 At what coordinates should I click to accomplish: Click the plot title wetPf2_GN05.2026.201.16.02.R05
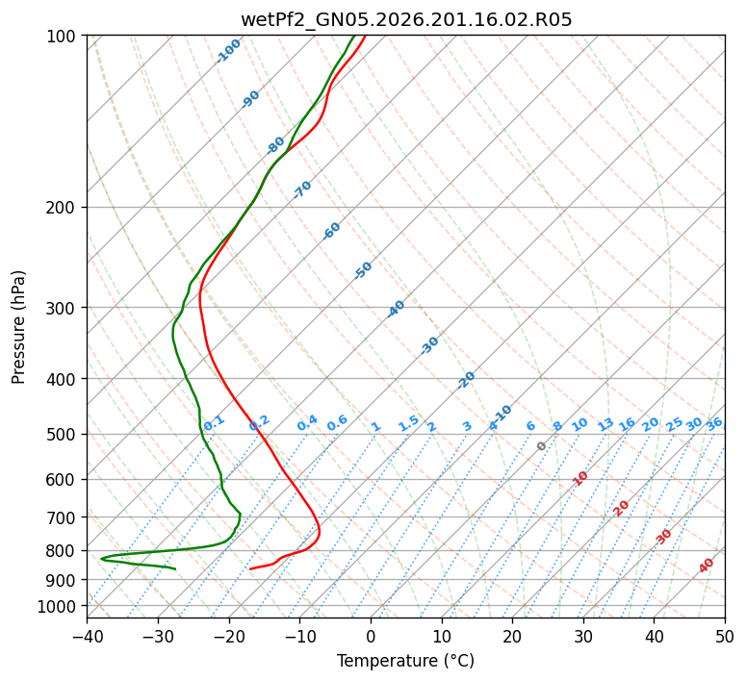click(x=406, y=19)
